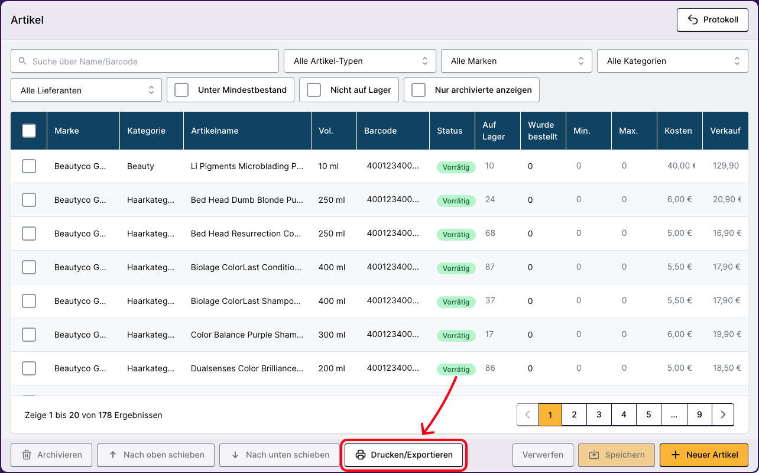This screenshot has height=473, width=759.
Task: Click the 10 ml volume cell
Action: point(329,166)
